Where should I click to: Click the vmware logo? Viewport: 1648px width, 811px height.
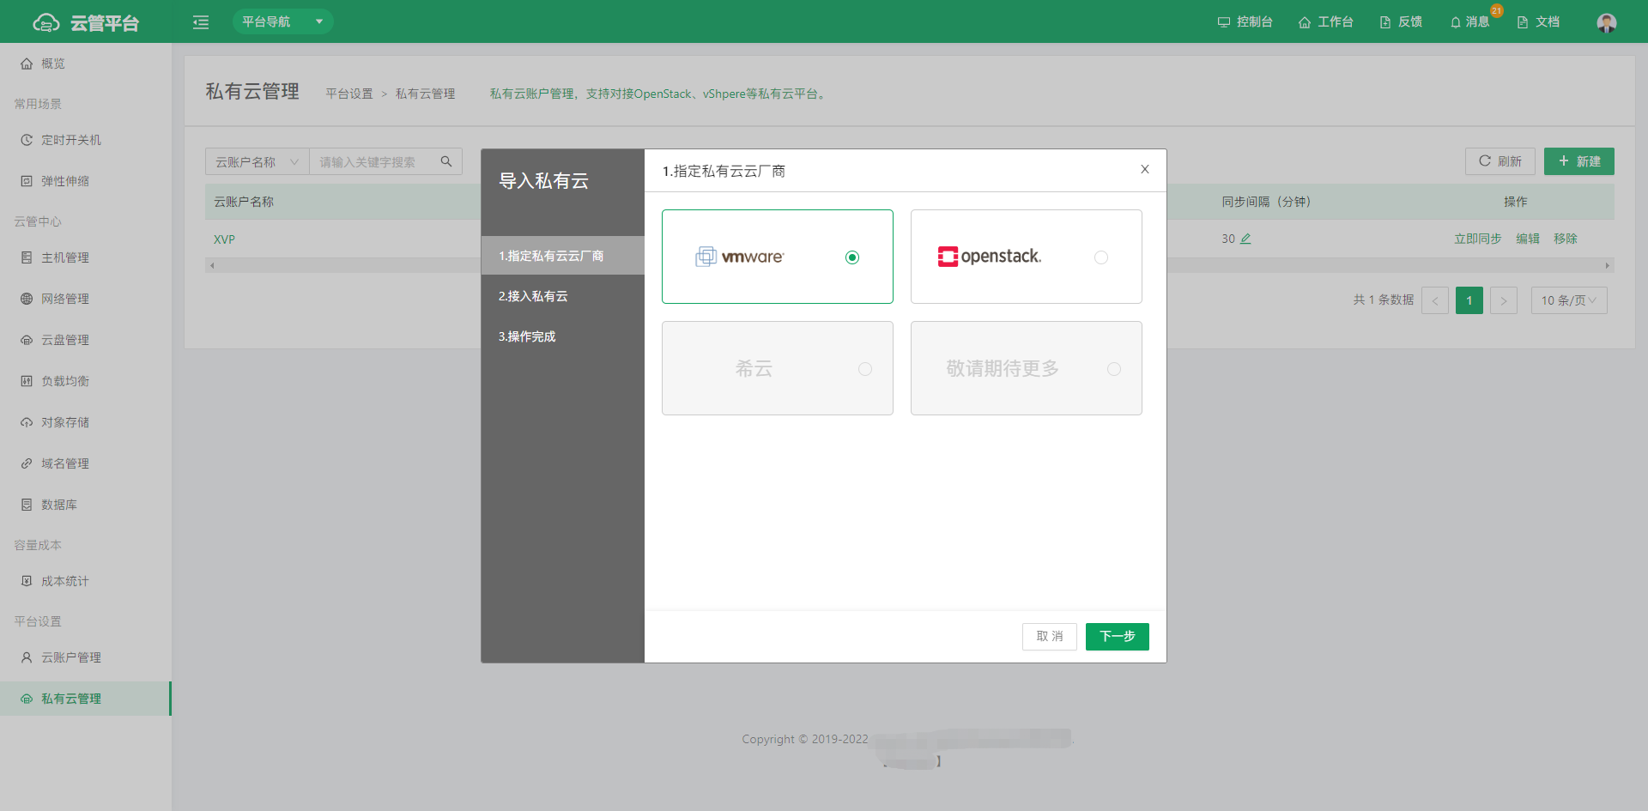(x=740, y=257)
